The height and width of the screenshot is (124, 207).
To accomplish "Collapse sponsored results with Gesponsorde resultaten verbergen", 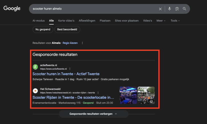I will (94, 114).
